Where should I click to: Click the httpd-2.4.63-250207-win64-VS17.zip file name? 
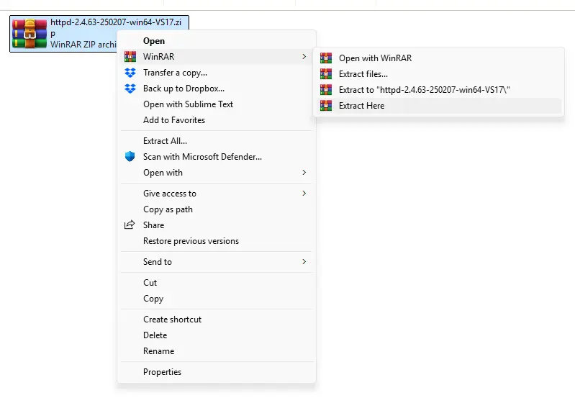116,27
